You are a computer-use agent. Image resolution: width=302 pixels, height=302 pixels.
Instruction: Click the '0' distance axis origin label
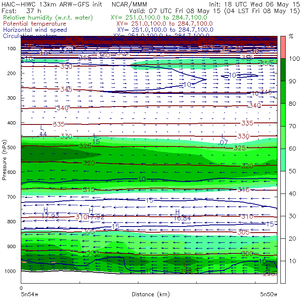click(21, 288)
